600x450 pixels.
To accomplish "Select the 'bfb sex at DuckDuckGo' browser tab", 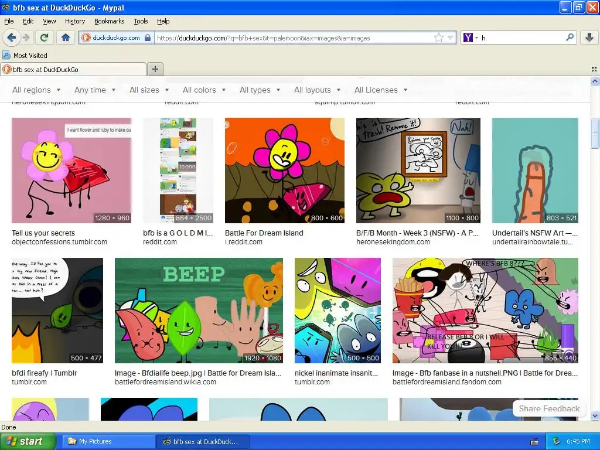I will pyautogui.click(x=73, y=69).
